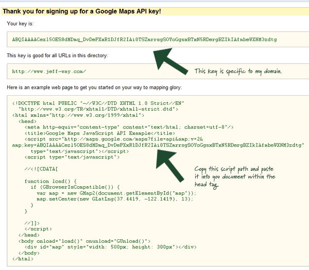The image size is (309, 270).
Task: Click the div id map code line
Action: pyautogui.click(x=111, y=247)
